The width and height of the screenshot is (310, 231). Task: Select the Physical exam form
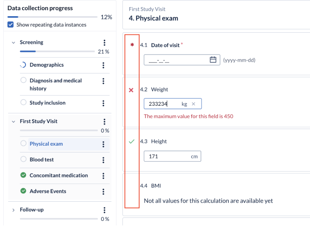coord(46,144)
